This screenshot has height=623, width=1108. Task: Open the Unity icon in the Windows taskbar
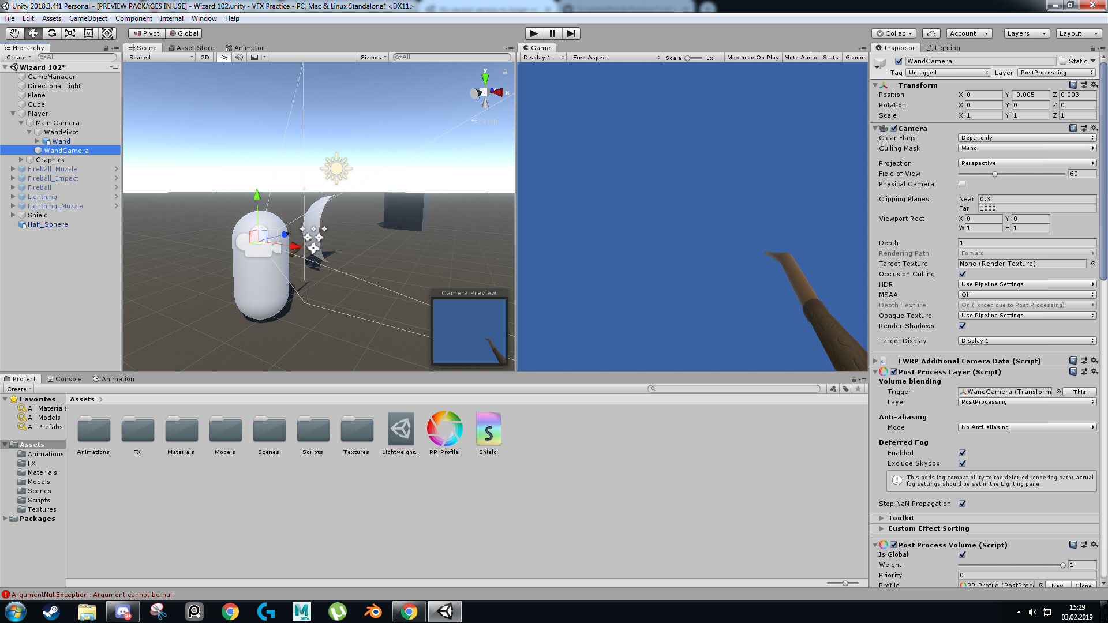444,611
